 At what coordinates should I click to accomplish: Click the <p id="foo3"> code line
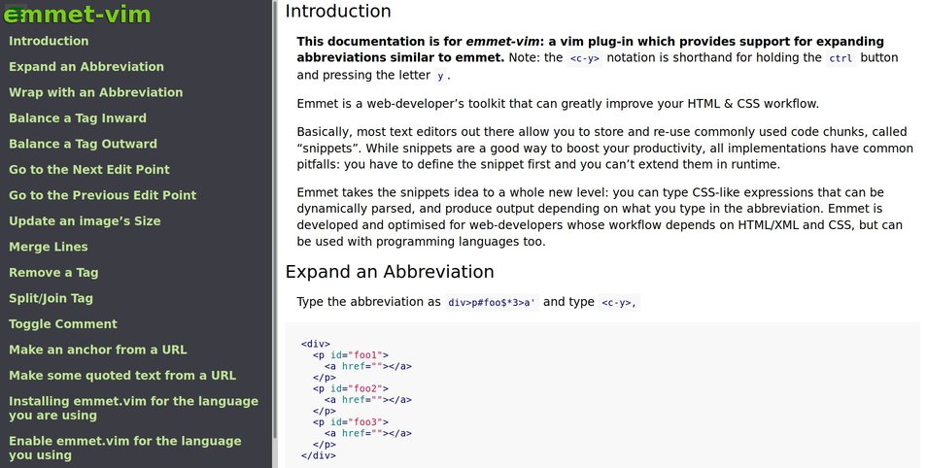351,422
